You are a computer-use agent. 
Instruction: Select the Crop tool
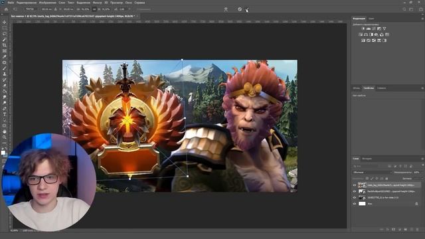click(x=5, y=45)
